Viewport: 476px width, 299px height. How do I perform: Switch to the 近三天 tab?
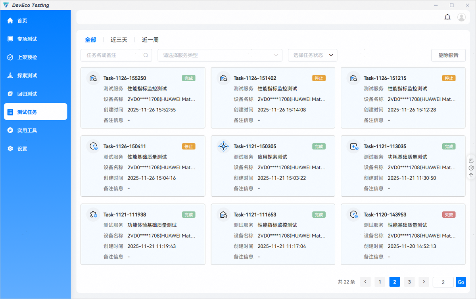[119, 40]
